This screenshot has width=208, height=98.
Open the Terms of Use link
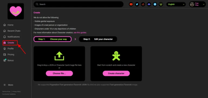point(6,92)
